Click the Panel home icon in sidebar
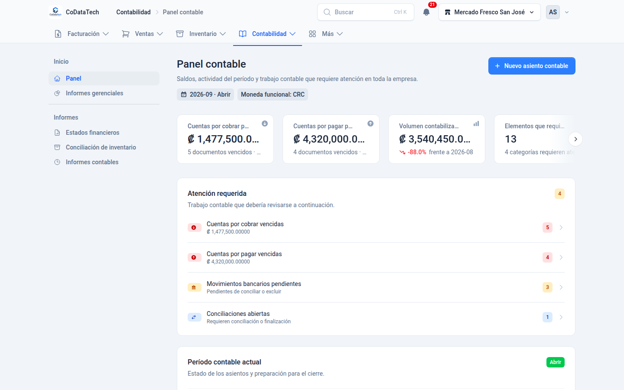Image resolution: width=624 pixels, height=390 pixels. (x=57, y=78)
